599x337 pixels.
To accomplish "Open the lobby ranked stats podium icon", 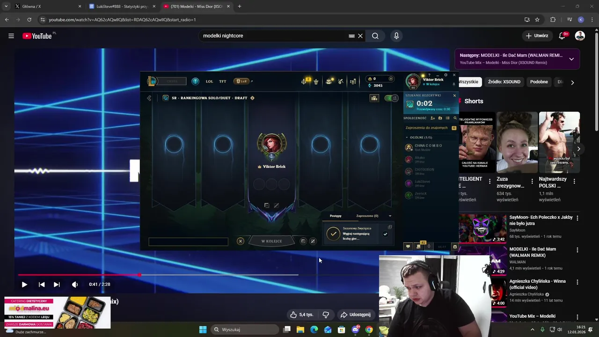I will tap(374, 98).
